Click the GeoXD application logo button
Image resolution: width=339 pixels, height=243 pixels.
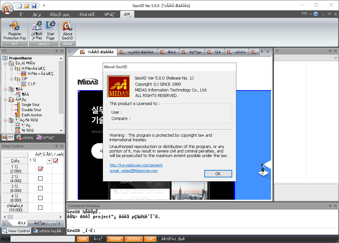[x=7, y=7]
